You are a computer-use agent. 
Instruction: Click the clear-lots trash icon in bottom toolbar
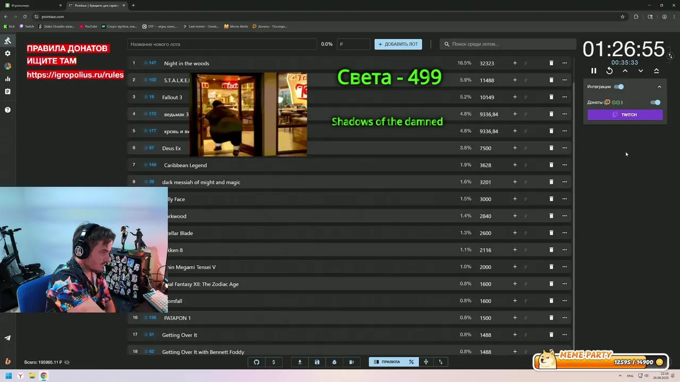click(351, 362)
